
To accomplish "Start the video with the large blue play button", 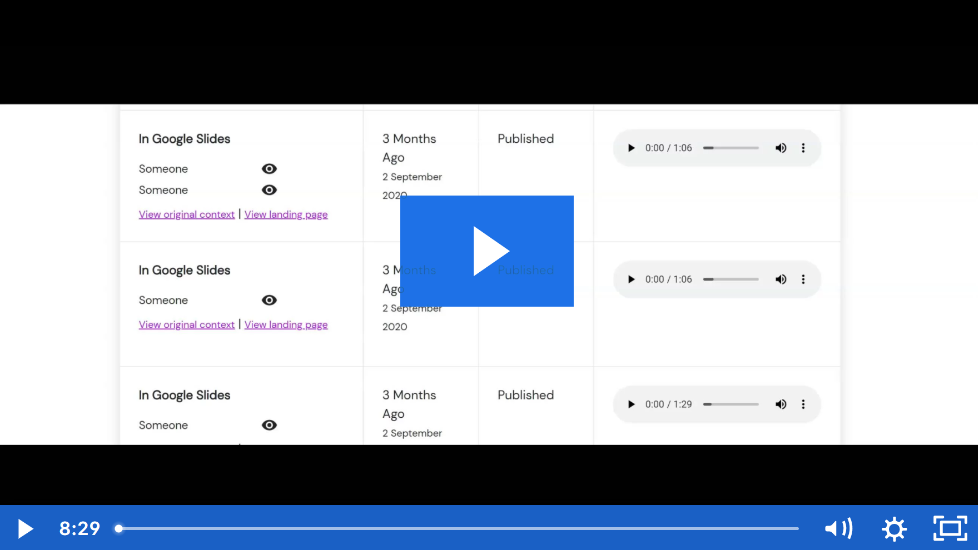I will click(487, 251).
